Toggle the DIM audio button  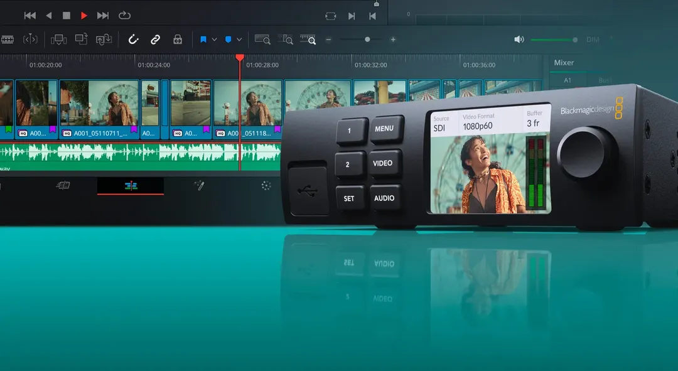[x=593, y=40]
